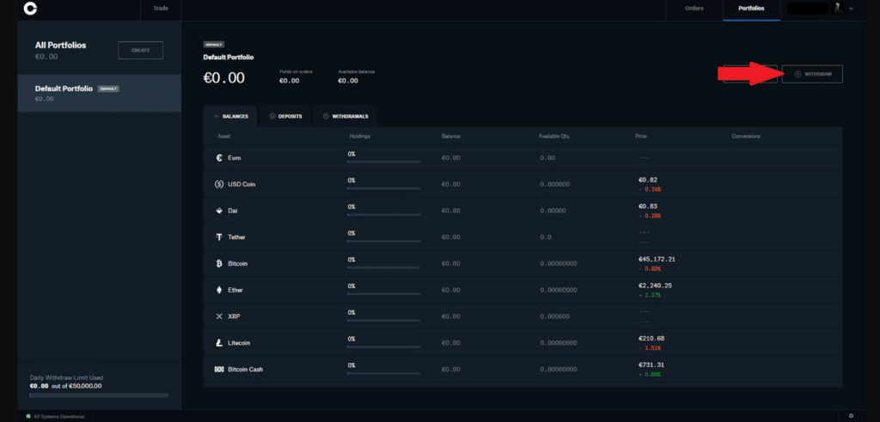Click the XRP balance €0.00 cell

450,316
